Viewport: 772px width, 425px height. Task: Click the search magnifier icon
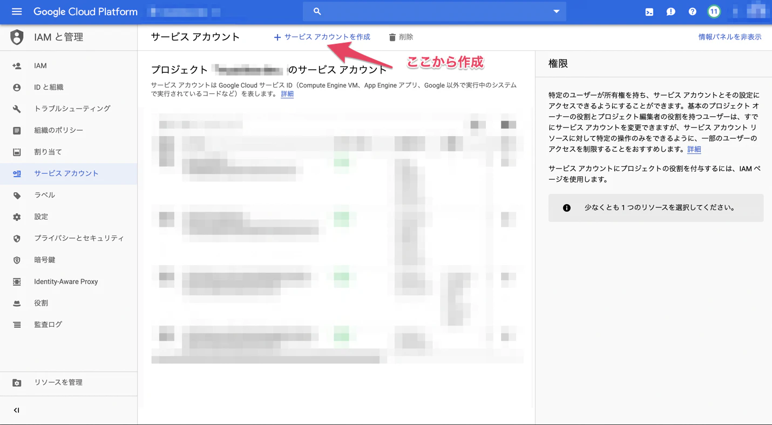(317, 11)
